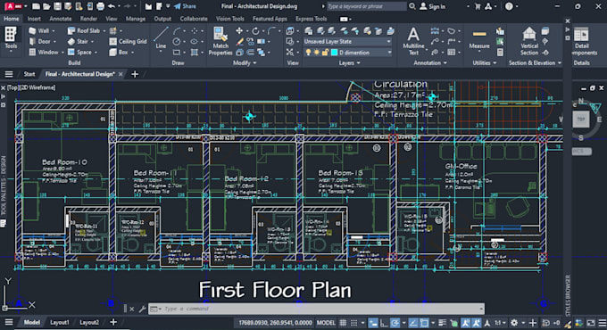Select the Space tool
Viewport: 607px width, 330px height.
click(x=79, y=52)
